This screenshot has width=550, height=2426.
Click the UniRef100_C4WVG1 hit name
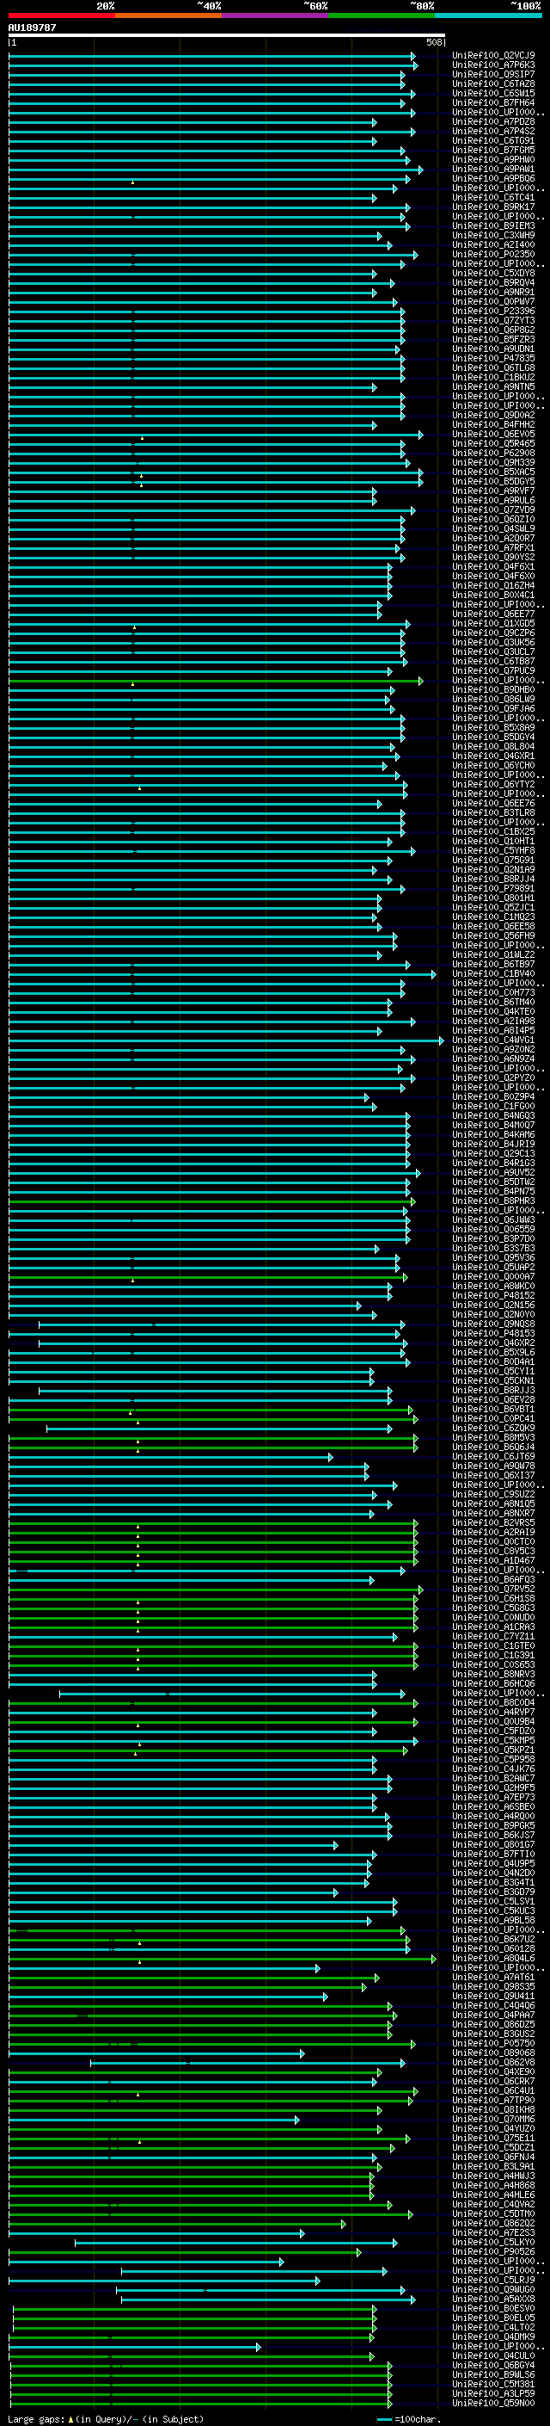493,1040
